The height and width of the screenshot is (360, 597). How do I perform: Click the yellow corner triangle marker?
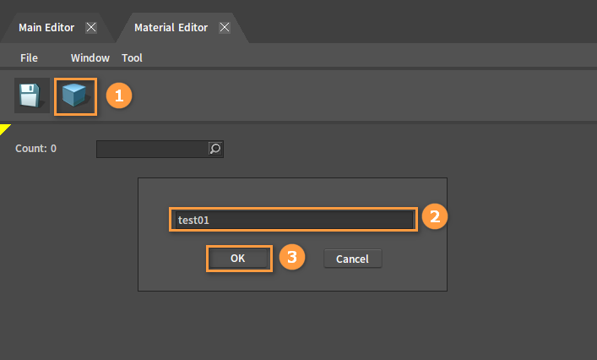[4, 129]
